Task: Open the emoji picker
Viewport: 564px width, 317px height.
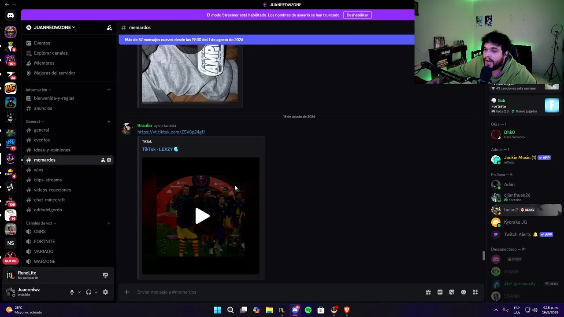Action: click(464, 292)
